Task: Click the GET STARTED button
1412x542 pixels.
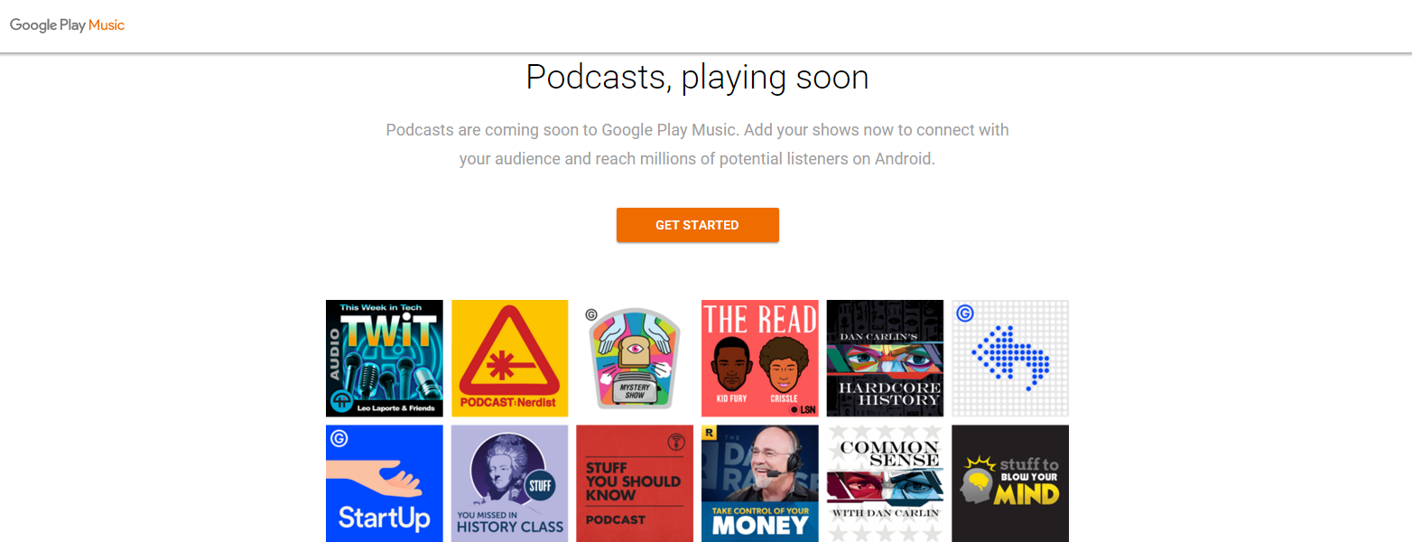Action: [x=697, y=225]
